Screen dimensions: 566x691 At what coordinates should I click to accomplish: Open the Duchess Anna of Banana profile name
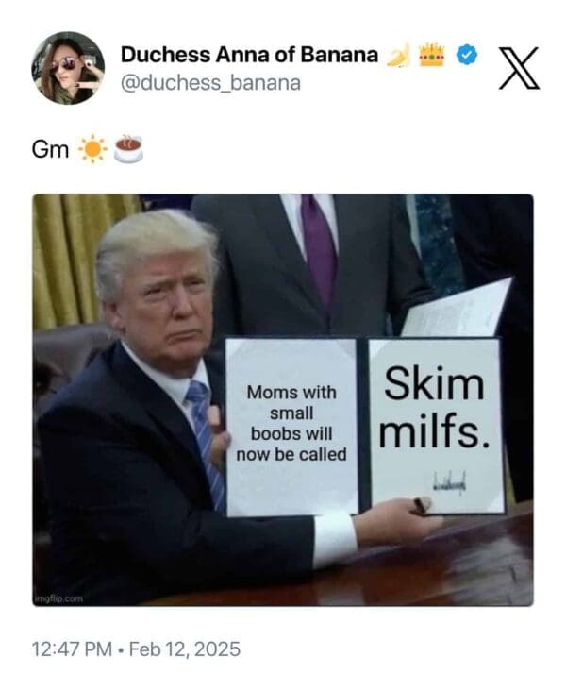[x=249, y=55]
